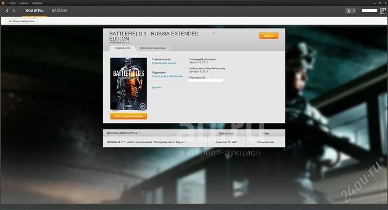Open the Origin menu
This screenshot has width=388, height=210.
tap(12, 3)
